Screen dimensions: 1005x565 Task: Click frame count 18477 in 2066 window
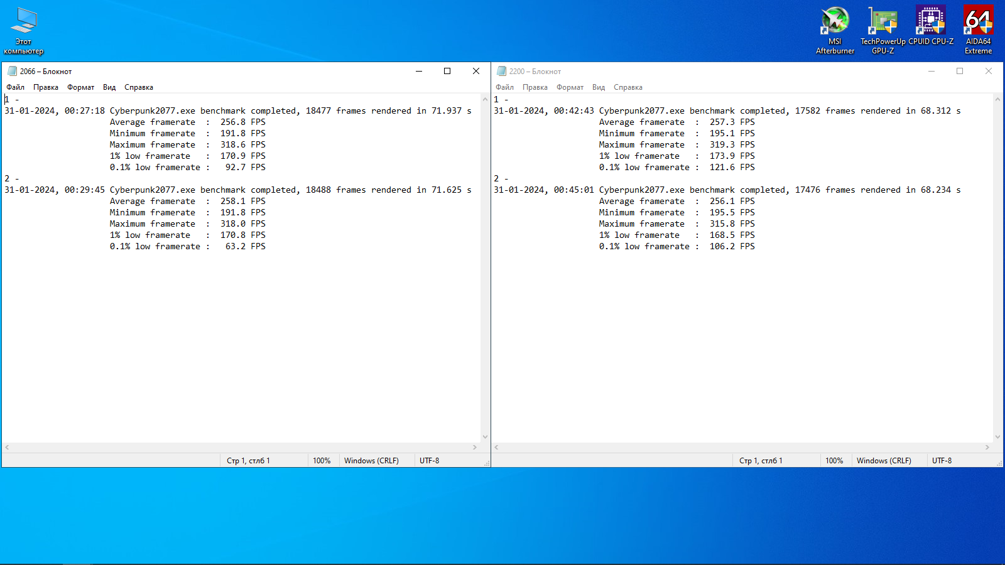click(318, 110)
